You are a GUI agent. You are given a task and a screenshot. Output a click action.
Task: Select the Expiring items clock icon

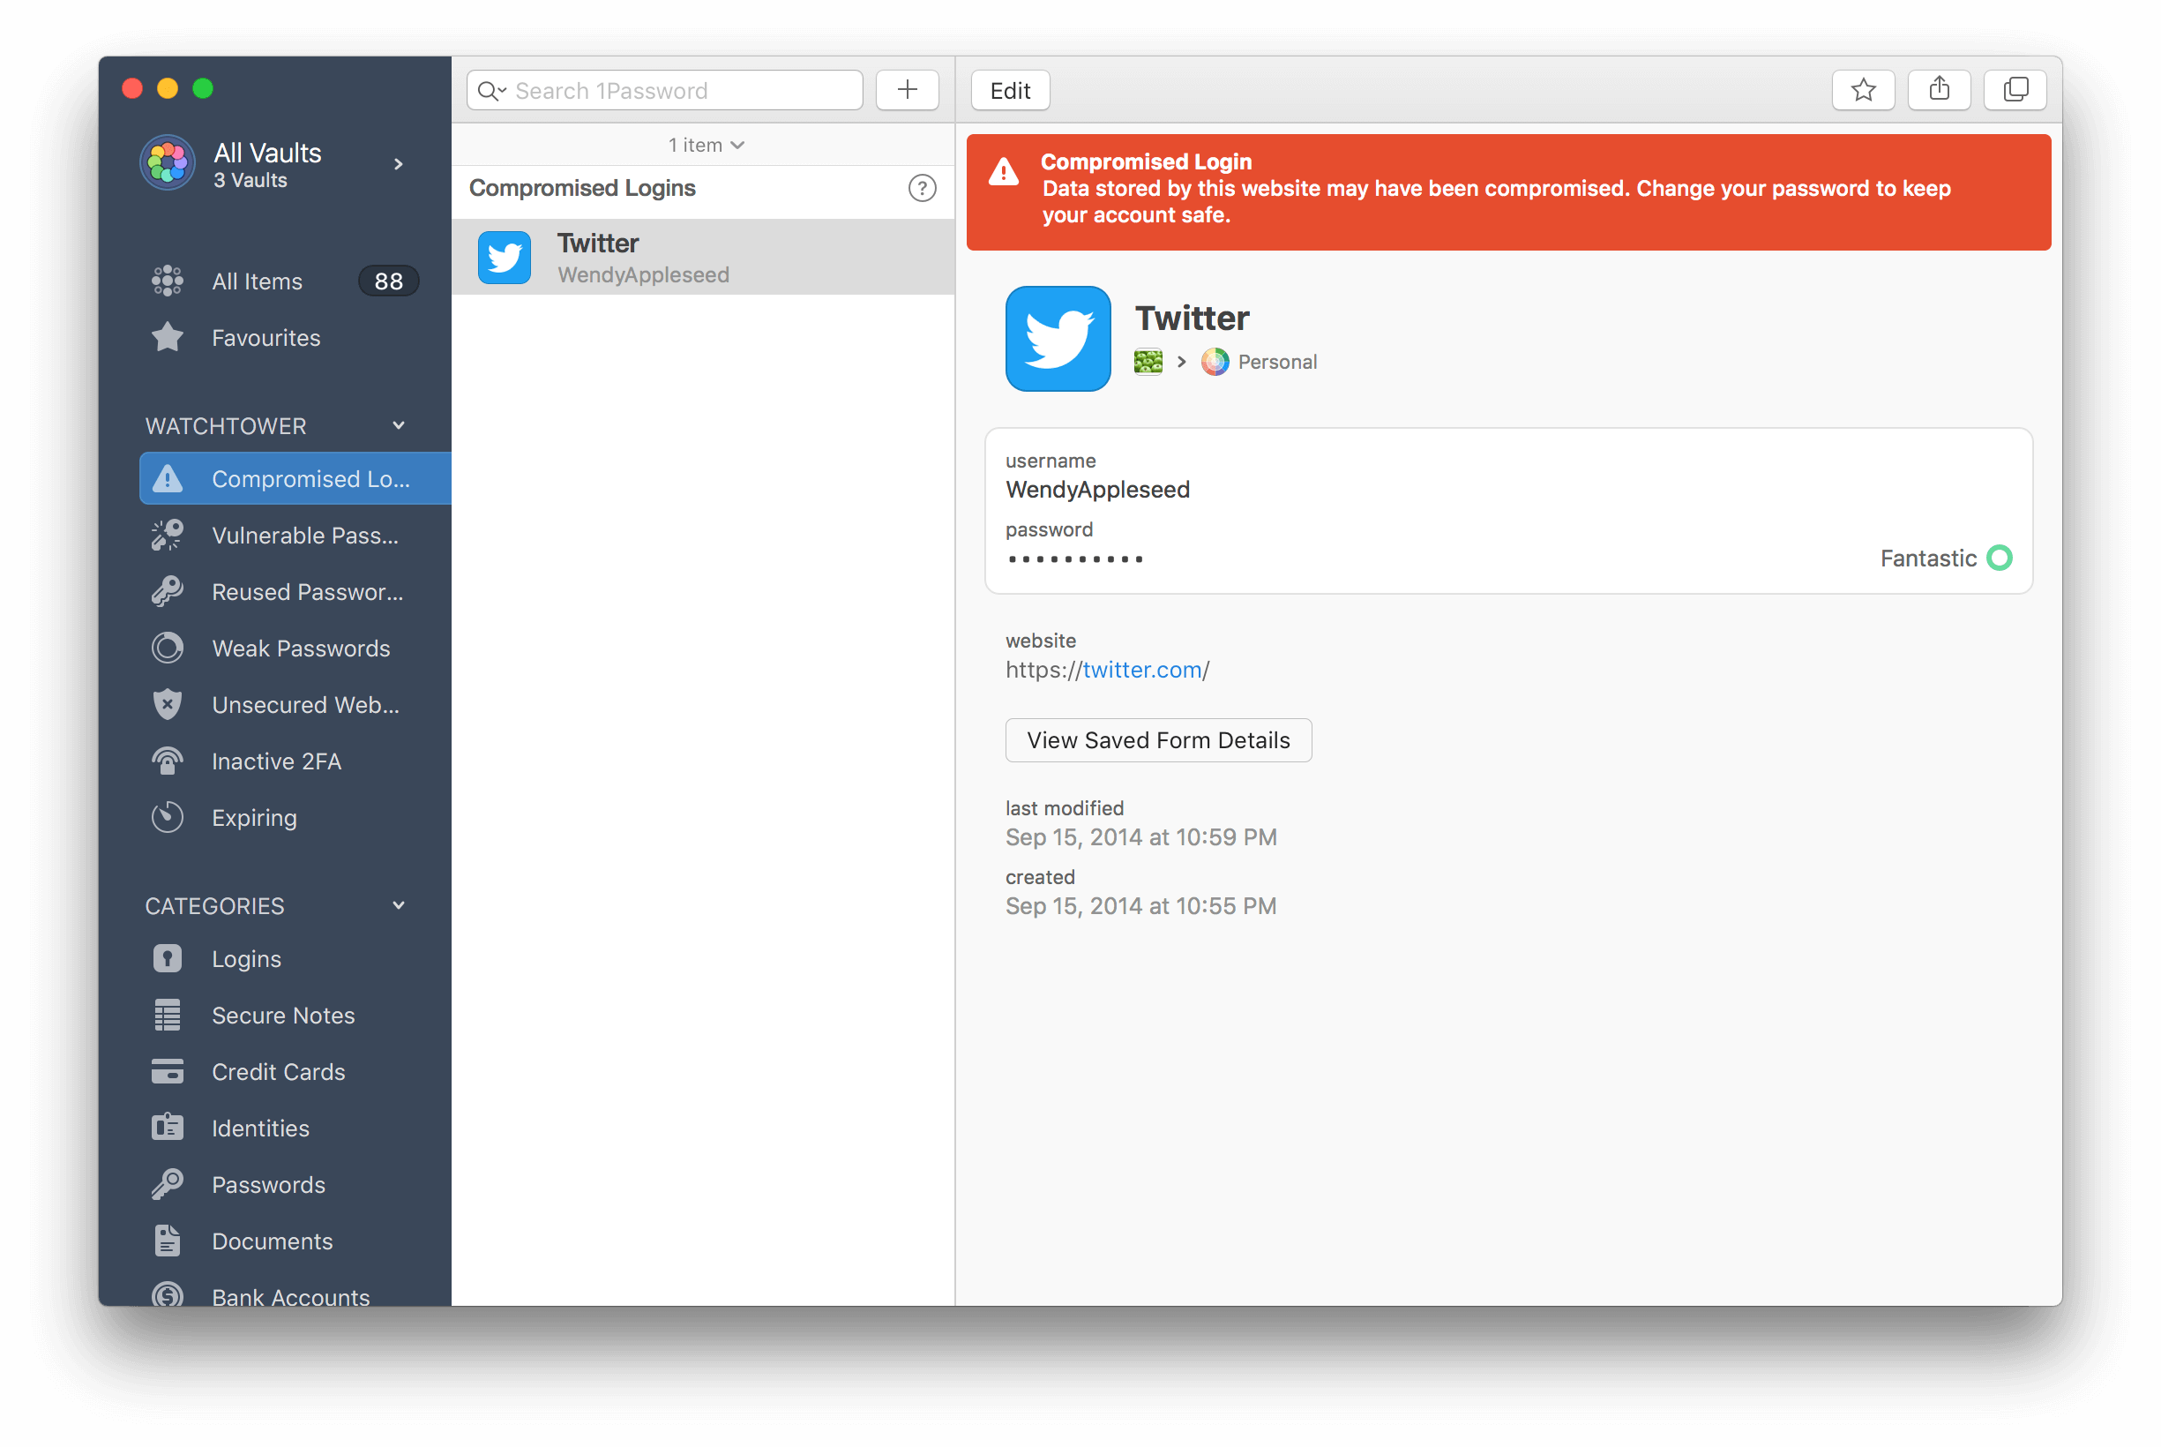point(167,817)
